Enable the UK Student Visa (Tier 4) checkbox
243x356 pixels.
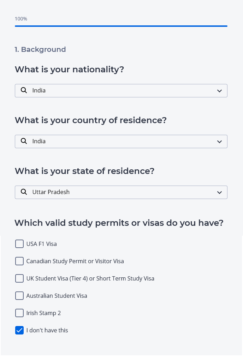point(19,278)
